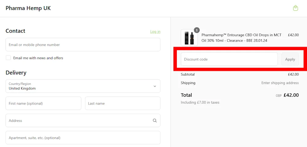This screenshot has height=147, width=307.
Task: Click the Pharma Hemp UK store title
Action: click(x=28, y=8)
